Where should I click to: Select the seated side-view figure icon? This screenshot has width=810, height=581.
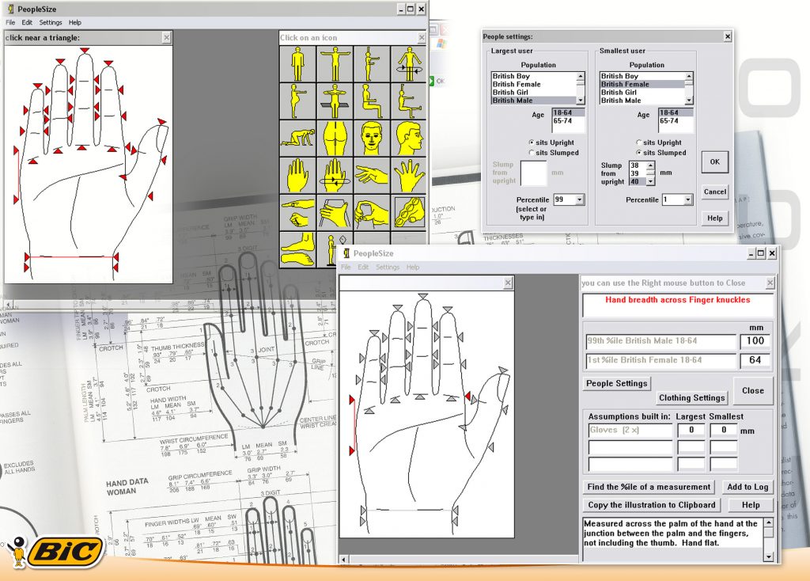[372, 101]
